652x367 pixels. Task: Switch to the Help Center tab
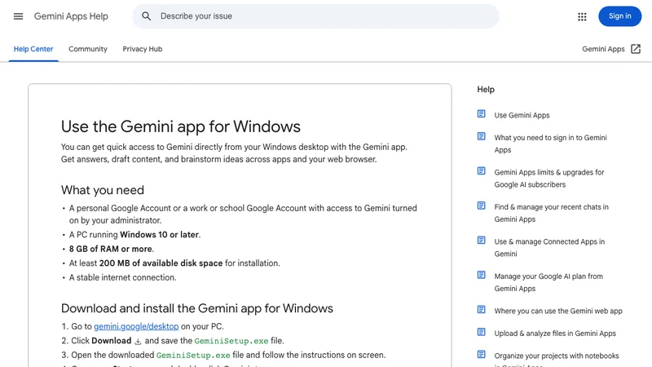[33, 49]
